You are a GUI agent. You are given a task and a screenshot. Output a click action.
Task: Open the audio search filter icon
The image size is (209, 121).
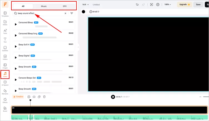[x=72, y=13]
